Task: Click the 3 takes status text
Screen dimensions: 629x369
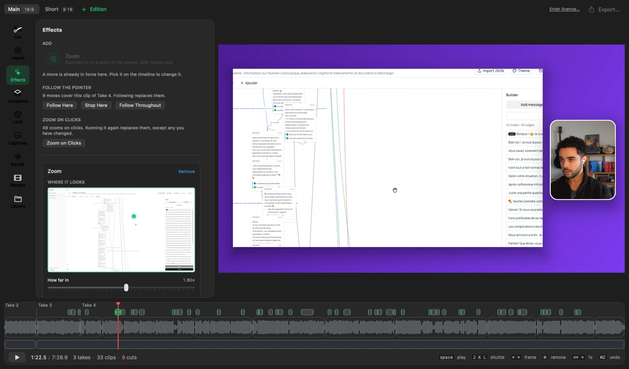Action: [x=82, y=357]
